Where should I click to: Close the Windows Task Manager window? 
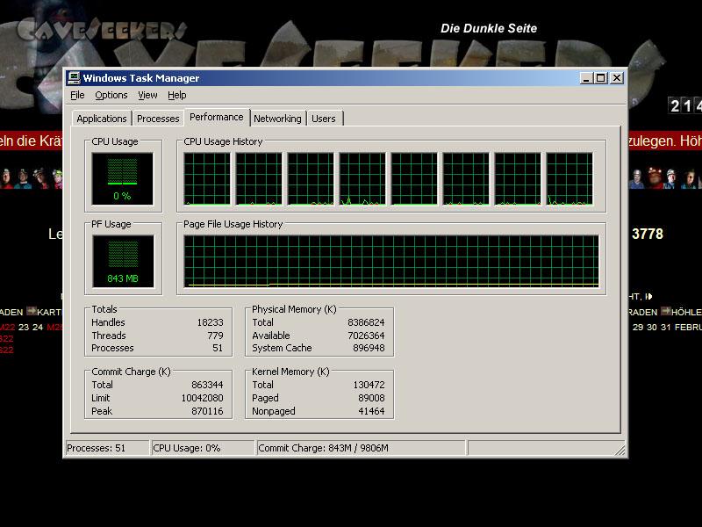pyautogui.click(x=617, y=78)
